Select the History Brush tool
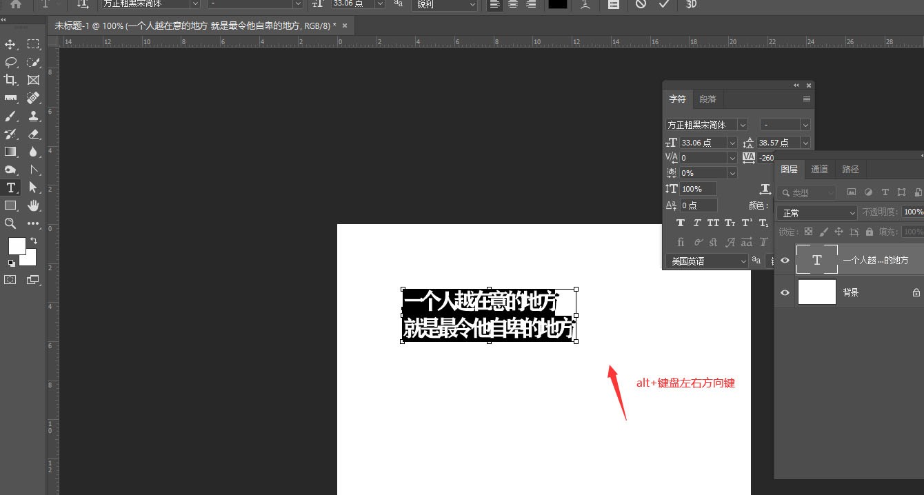The height and width of the screenshot is (495, 924). (10, 134)
